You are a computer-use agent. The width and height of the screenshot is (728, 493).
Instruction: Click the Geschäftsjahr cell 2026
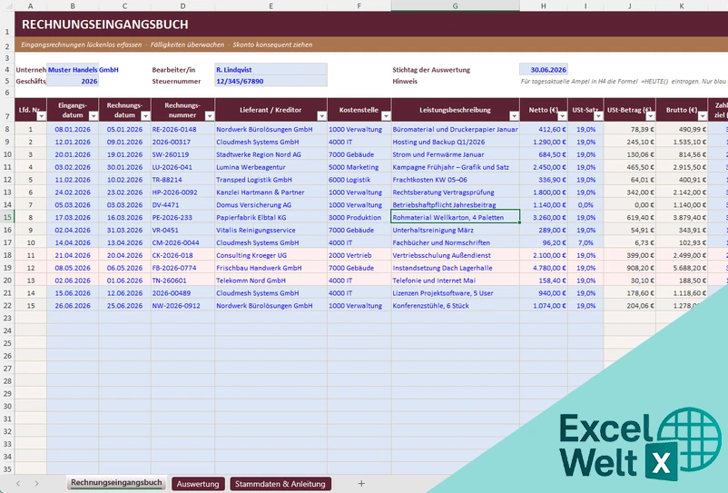click(73, 81)
